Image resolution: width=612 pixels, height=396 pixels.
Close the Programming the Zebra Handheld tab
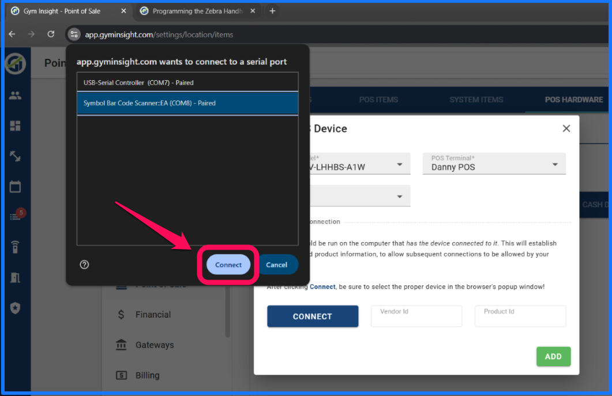click(x=253, y=11)
